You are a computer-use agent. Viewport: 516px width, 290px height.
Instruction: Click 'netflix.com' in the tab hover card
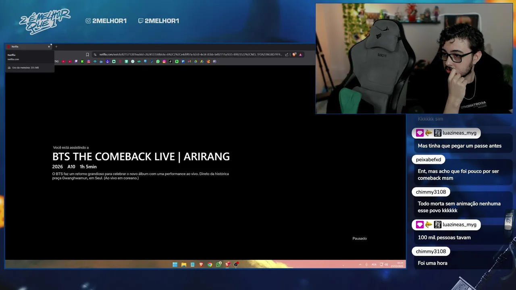click(x=13, y=59)
